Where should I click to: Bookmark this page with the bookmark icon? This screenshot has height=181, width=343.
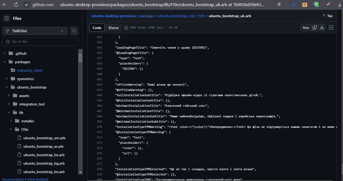(279, 4)
